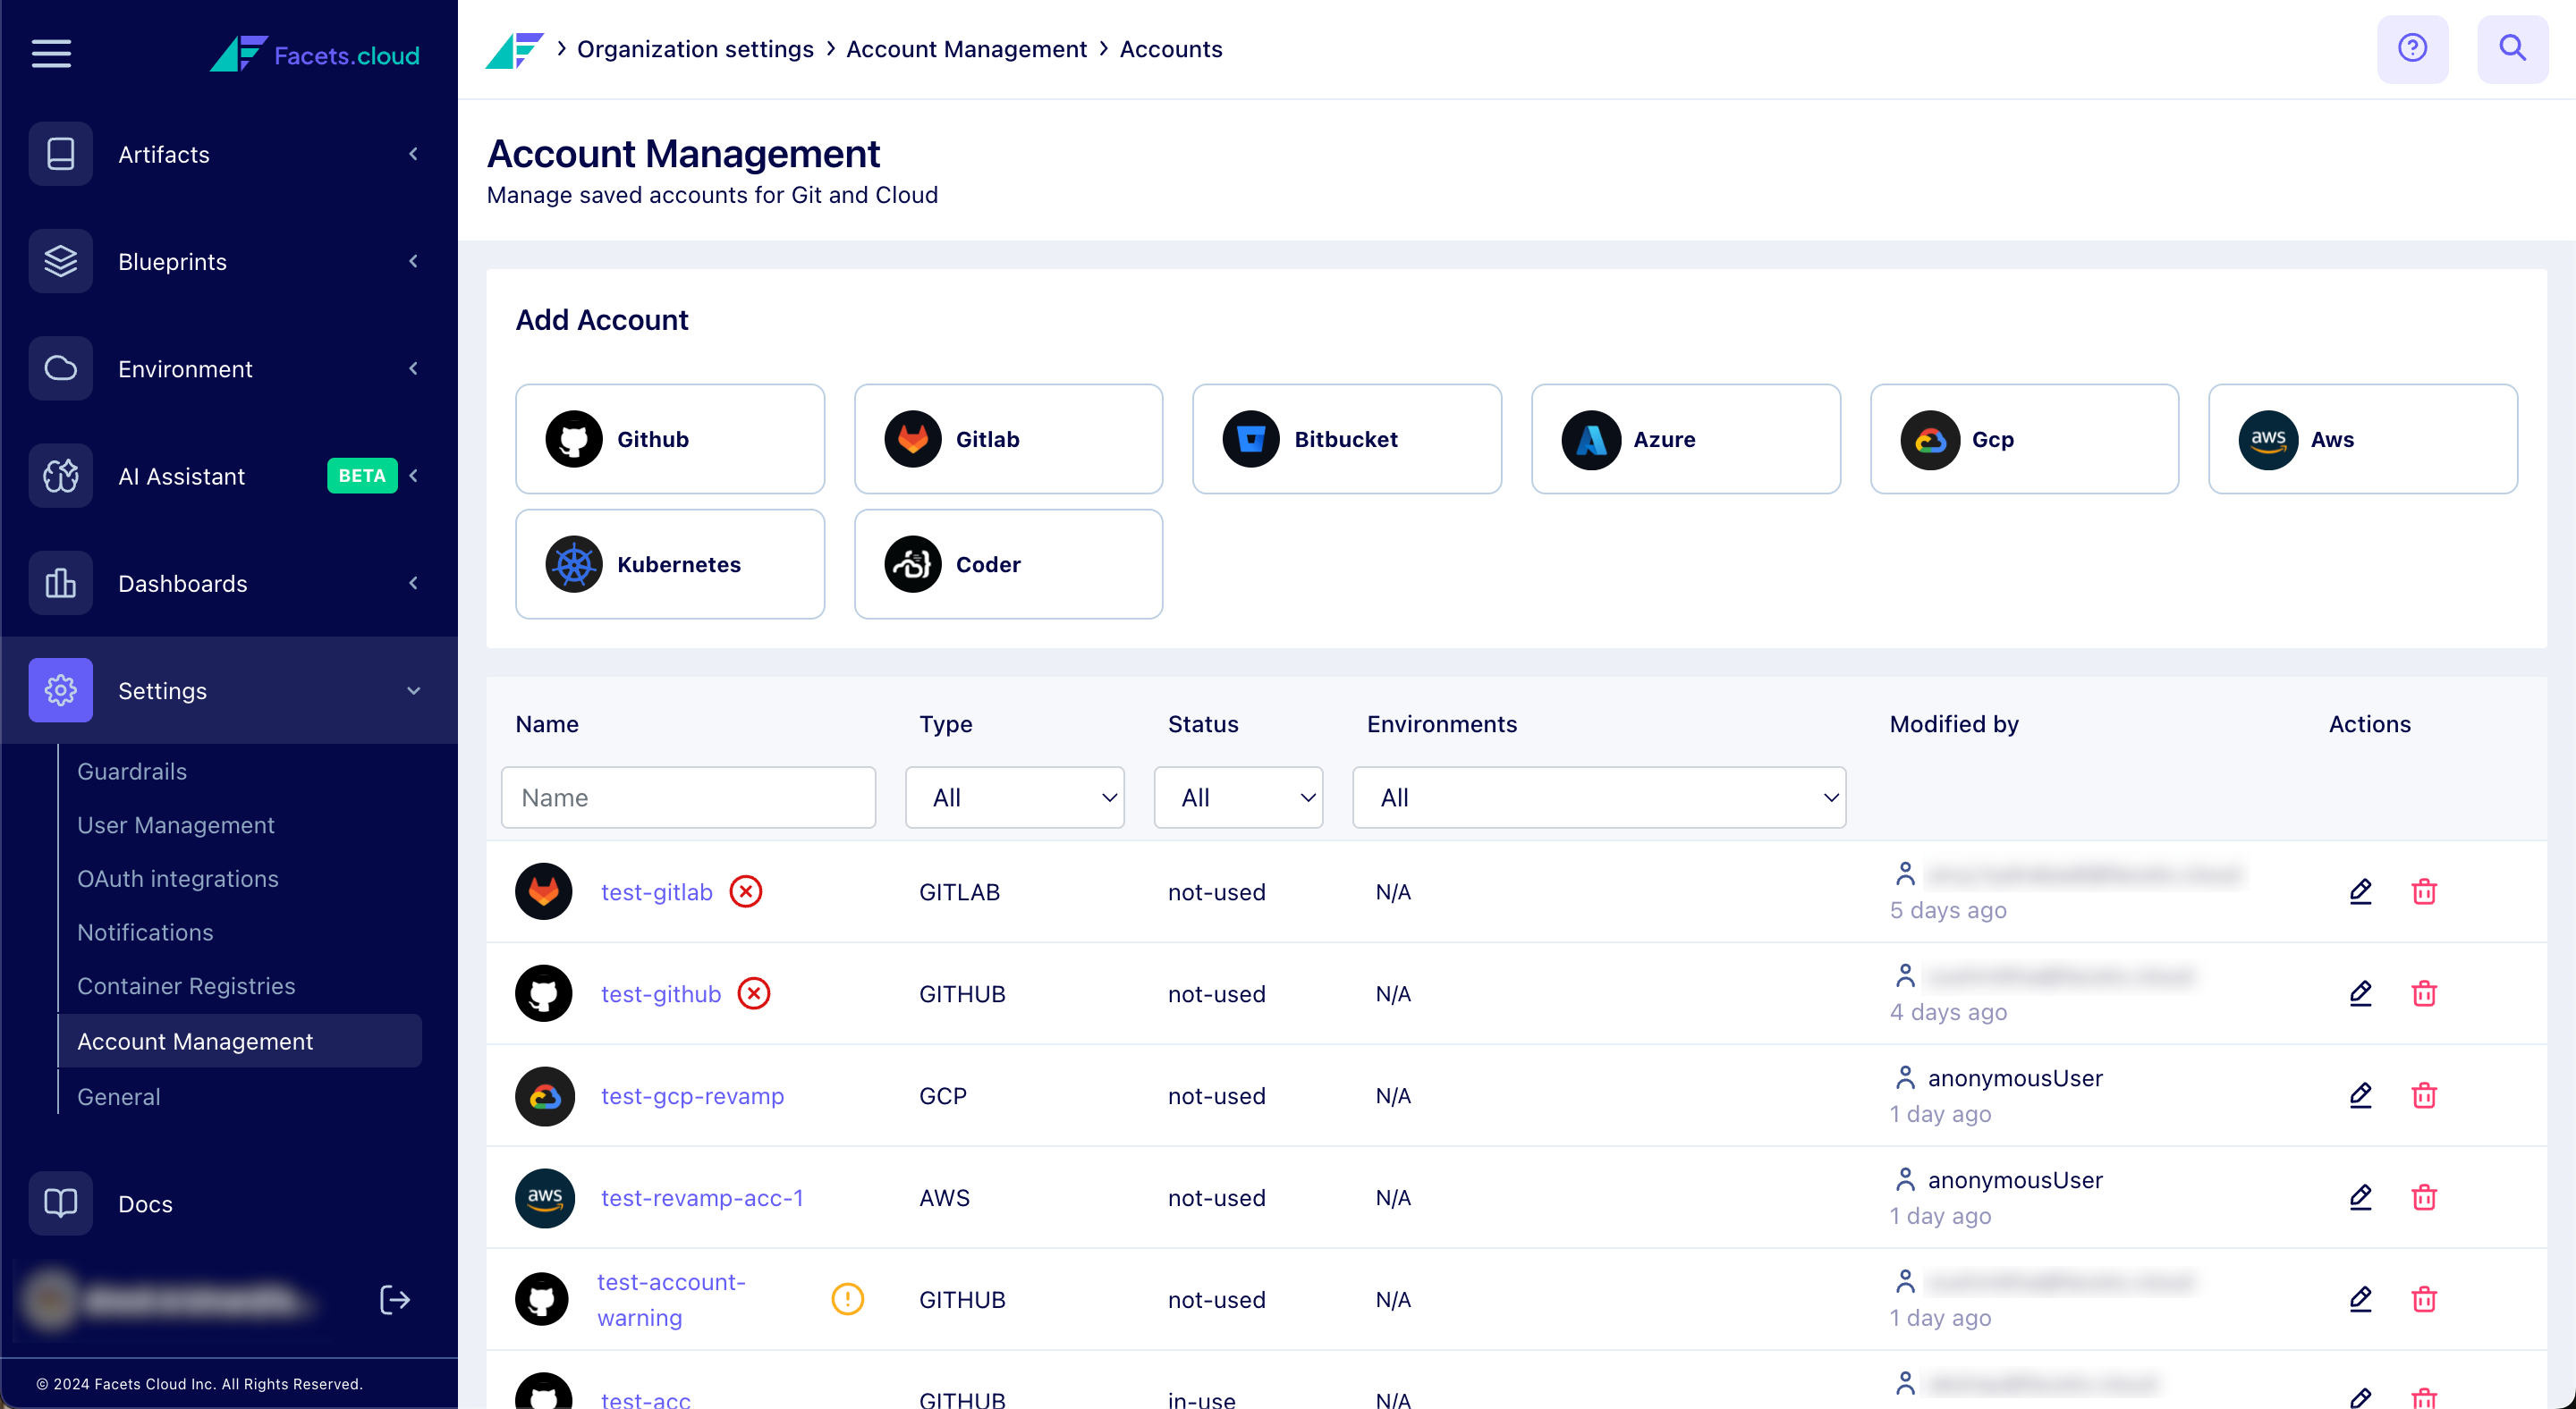Open User Management settings page

tap(176, 825)
